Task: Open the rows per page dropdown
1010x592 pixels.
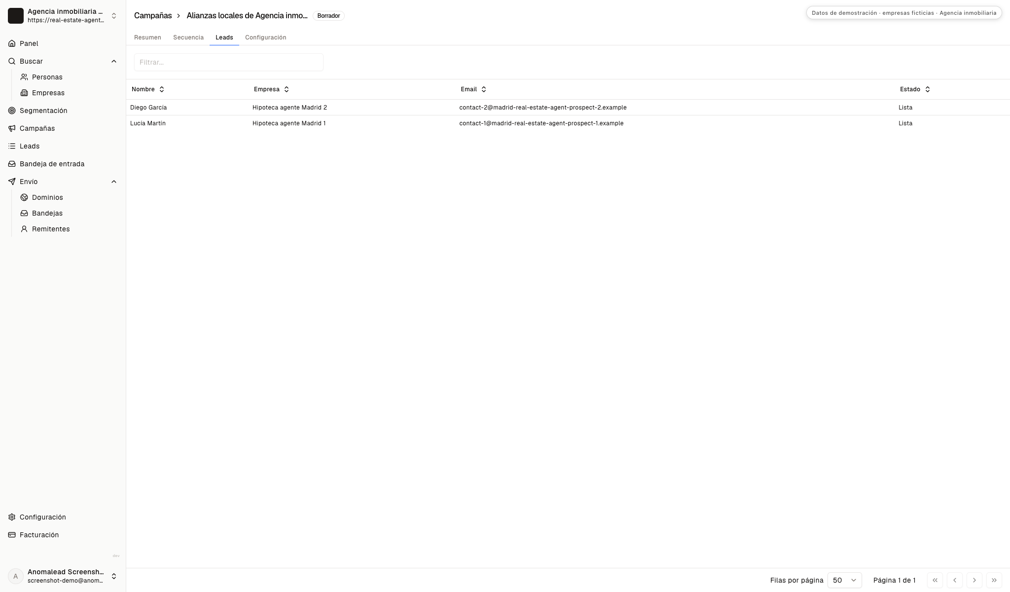Action: coord(845,580)
